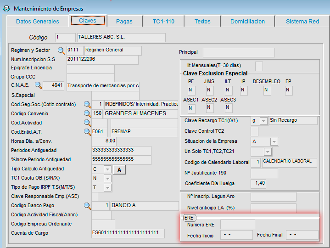Click Num.Inscripcion S.S field 2011122206
330x248 pixels.
point(102,60)
